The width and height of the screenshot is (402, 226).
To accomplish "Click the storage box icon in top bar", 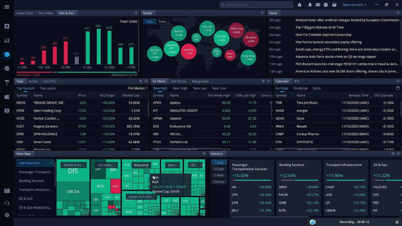I will (x=334, y=5).
